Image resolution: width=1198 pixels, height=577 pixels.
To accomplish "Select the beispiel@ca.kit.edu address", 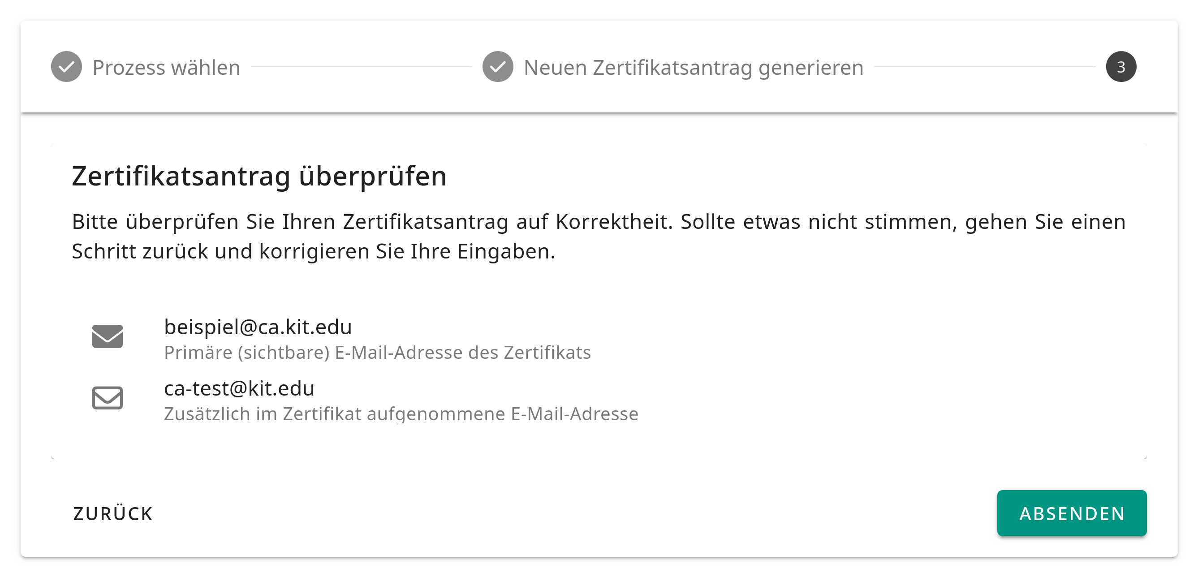I will pos(258,327).
